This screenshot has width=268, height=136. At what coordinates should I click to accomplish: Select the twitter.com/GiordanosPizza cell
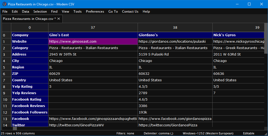pyautogui.click(x=175, y=125)
